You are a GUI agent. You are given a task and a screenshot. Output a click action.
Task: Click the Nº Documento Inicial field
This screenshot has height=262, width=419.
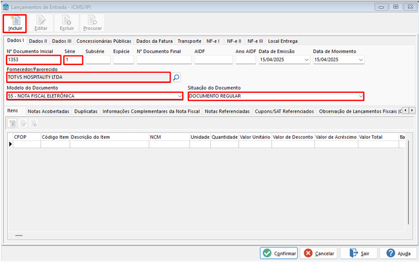coord(34,60)
